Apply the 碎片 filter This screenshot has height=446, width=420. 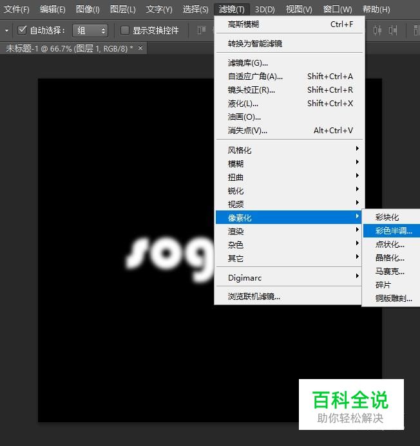pos(392,284)
